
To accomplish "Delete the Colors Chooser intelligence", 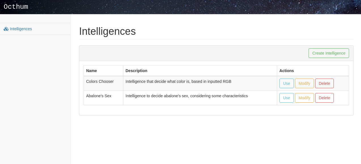I will (324, 83).
